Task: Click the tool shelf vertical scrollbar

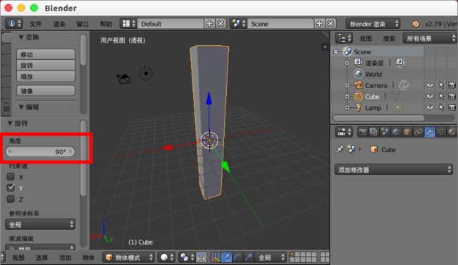Action: point(83,49)
